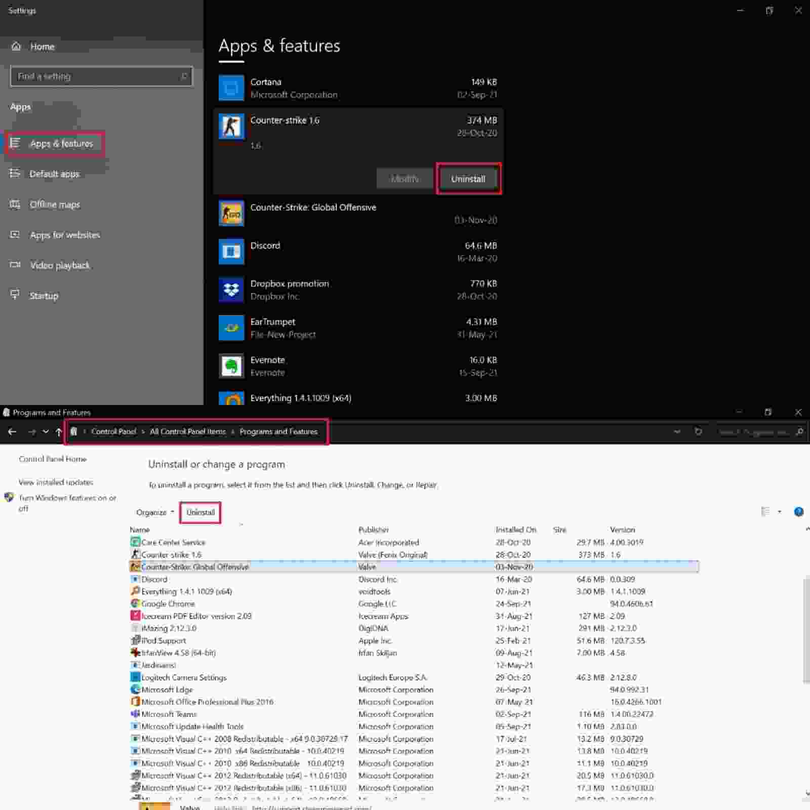This screenshot has width=810, height=810.
Task: Select Counter-strike 1.6 in the programs list
Action: tap(414, 555)
